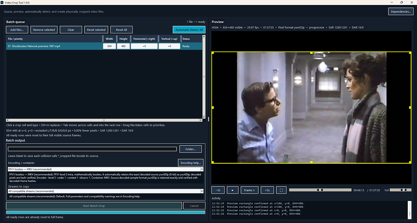Skip back with the −5s button
The image size is (417, 223).
218,190
